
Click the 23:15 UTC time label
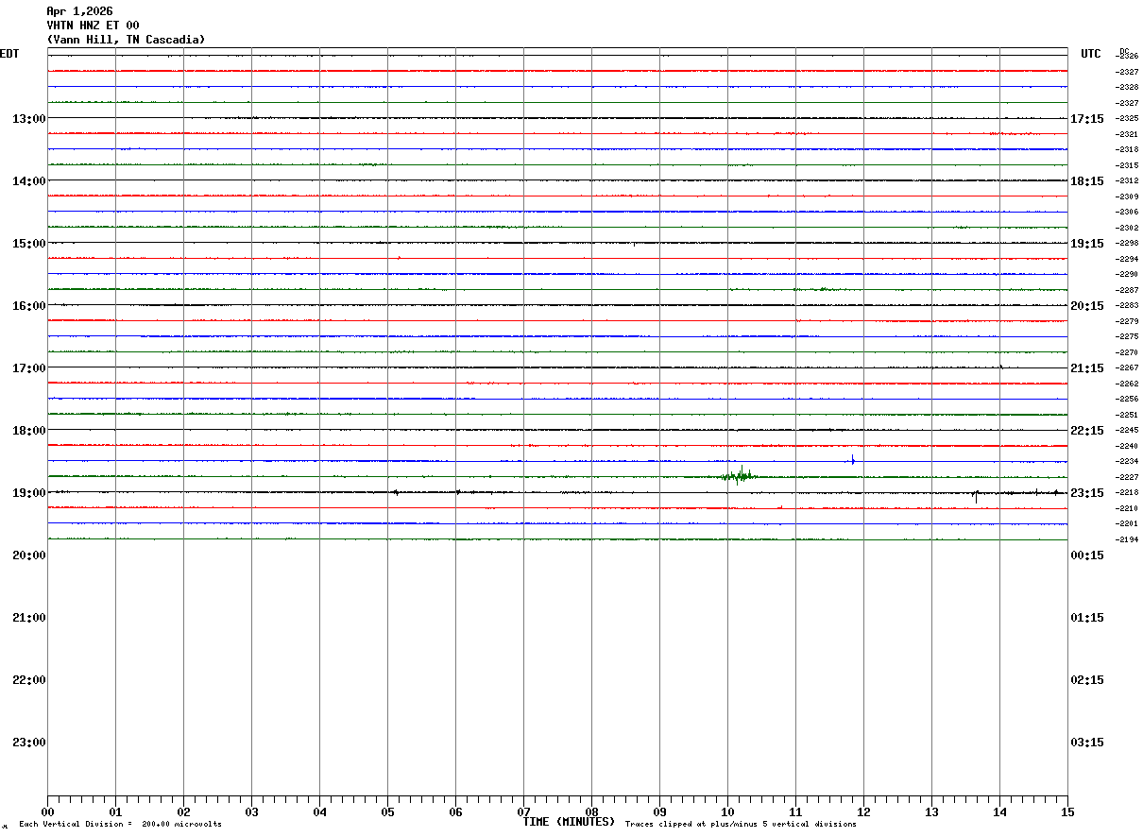pos(1087,493)
